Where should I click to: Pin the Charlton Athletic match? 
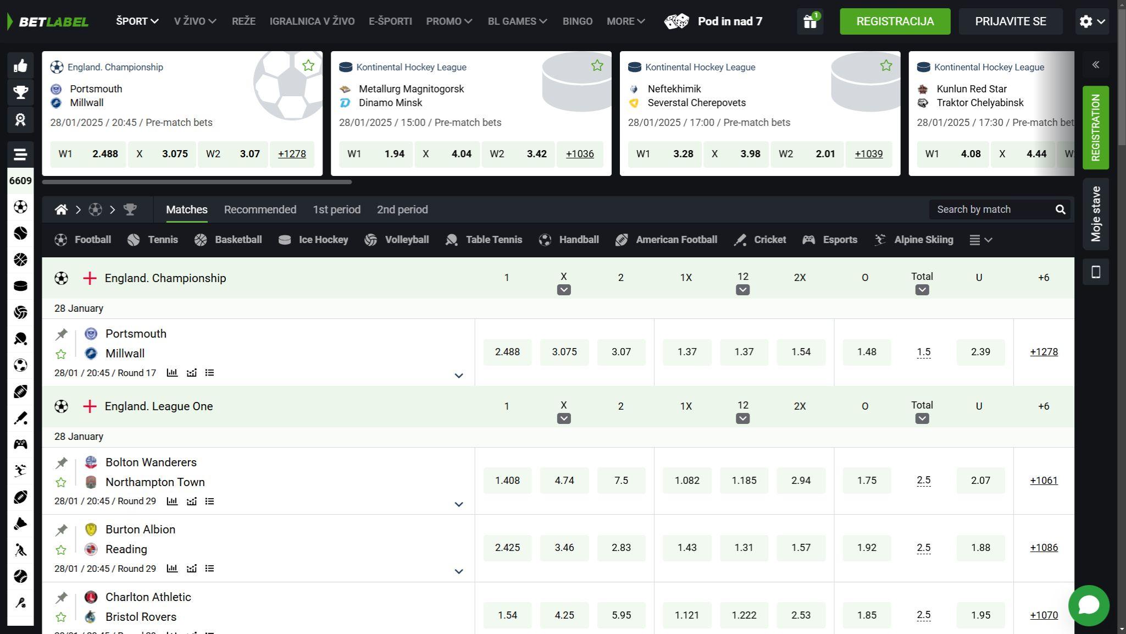[x=61, y=597]
